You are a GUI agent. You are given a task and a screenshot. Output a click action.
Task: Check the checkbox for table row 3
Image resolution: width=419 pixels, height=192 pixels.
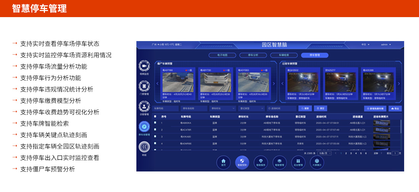click(155, 136)
